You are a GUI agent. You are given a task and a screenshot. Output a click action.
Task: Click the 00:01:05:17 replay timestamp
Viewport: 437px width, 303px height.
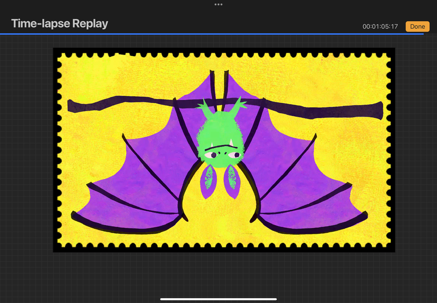pyautogui.click(x=380, y=27)
